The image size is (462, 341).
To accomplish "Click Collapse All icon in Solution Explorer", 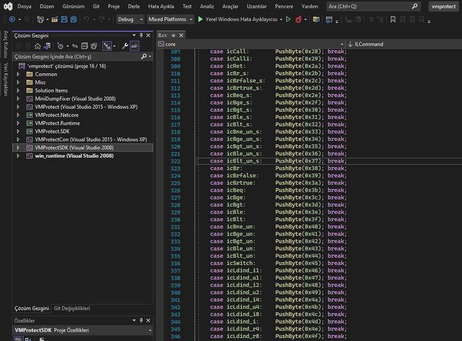I will (84, 46).
